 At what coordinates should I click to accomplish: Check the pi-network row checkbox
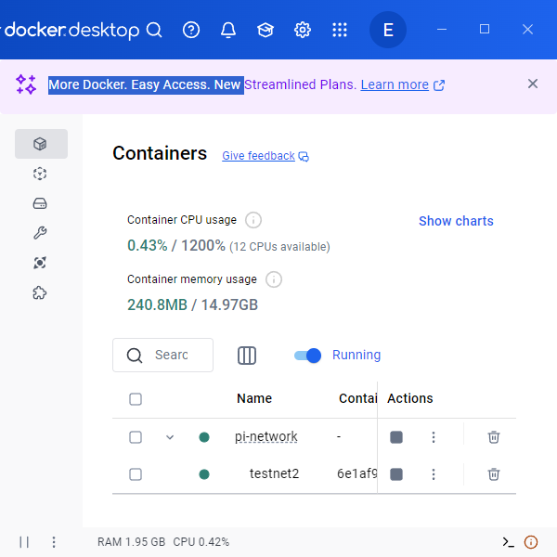coord(136,437)
